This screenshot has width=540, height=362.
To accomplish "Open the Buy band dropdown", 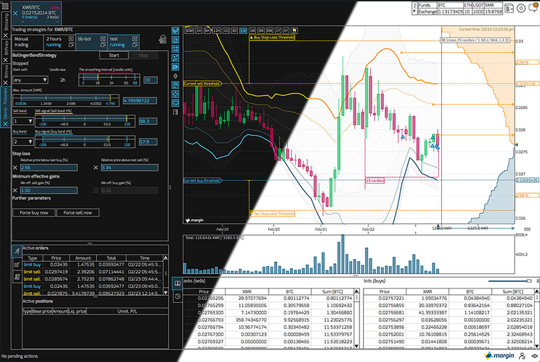I will pos(23,142).
